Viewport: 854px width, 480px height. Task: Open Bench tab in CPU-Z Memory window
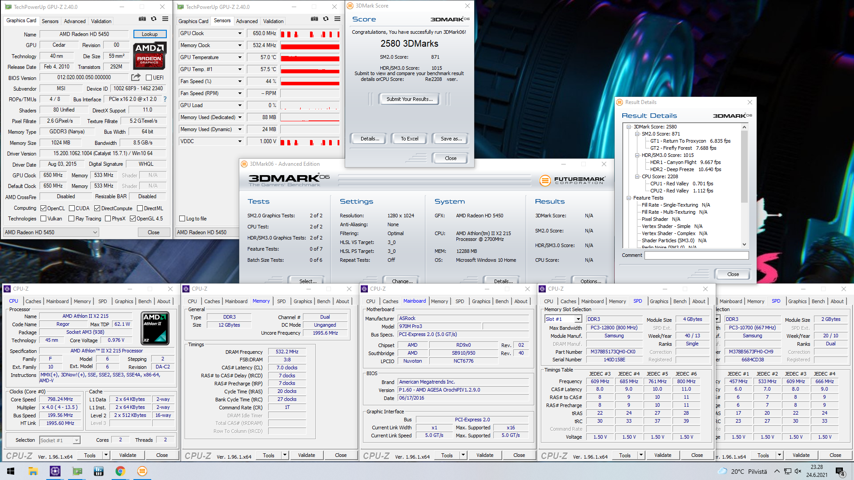point(324,301)
